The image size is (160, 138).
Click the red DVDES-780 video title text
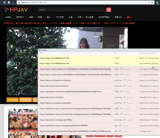(70, 23)
